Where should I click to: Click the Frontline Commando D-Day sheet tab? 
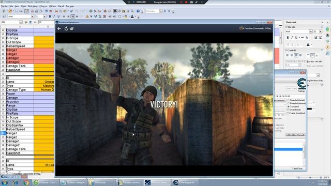tap(26, 174)
